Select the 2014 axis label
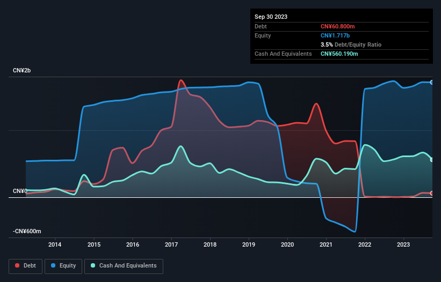The height and width of the screenshot is (282, 441). [55, 244]
